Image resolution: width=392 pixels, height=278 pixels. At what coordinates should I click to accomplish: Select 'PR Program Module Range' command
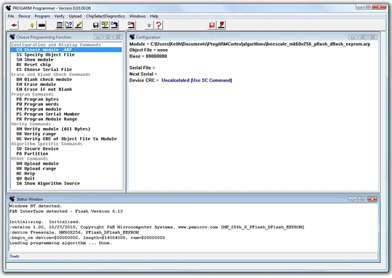pos(47,119)
